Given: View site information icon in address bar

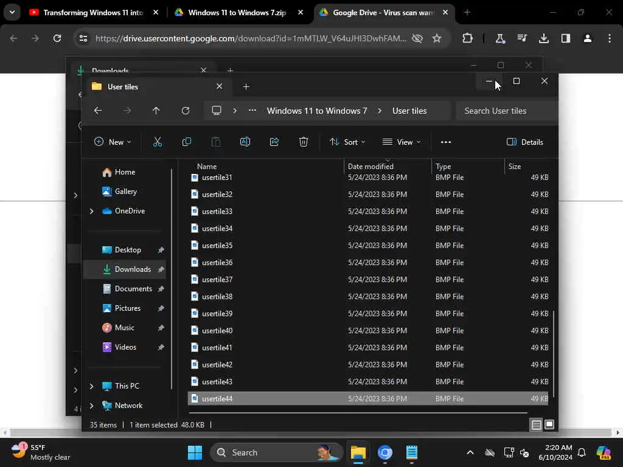Looking at the screenshot, I should tap(83, 38).
